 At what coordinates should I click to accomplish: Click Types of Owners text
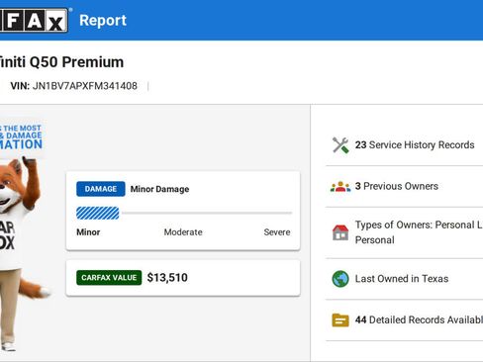pyautogui.click(x=419, y=232)
